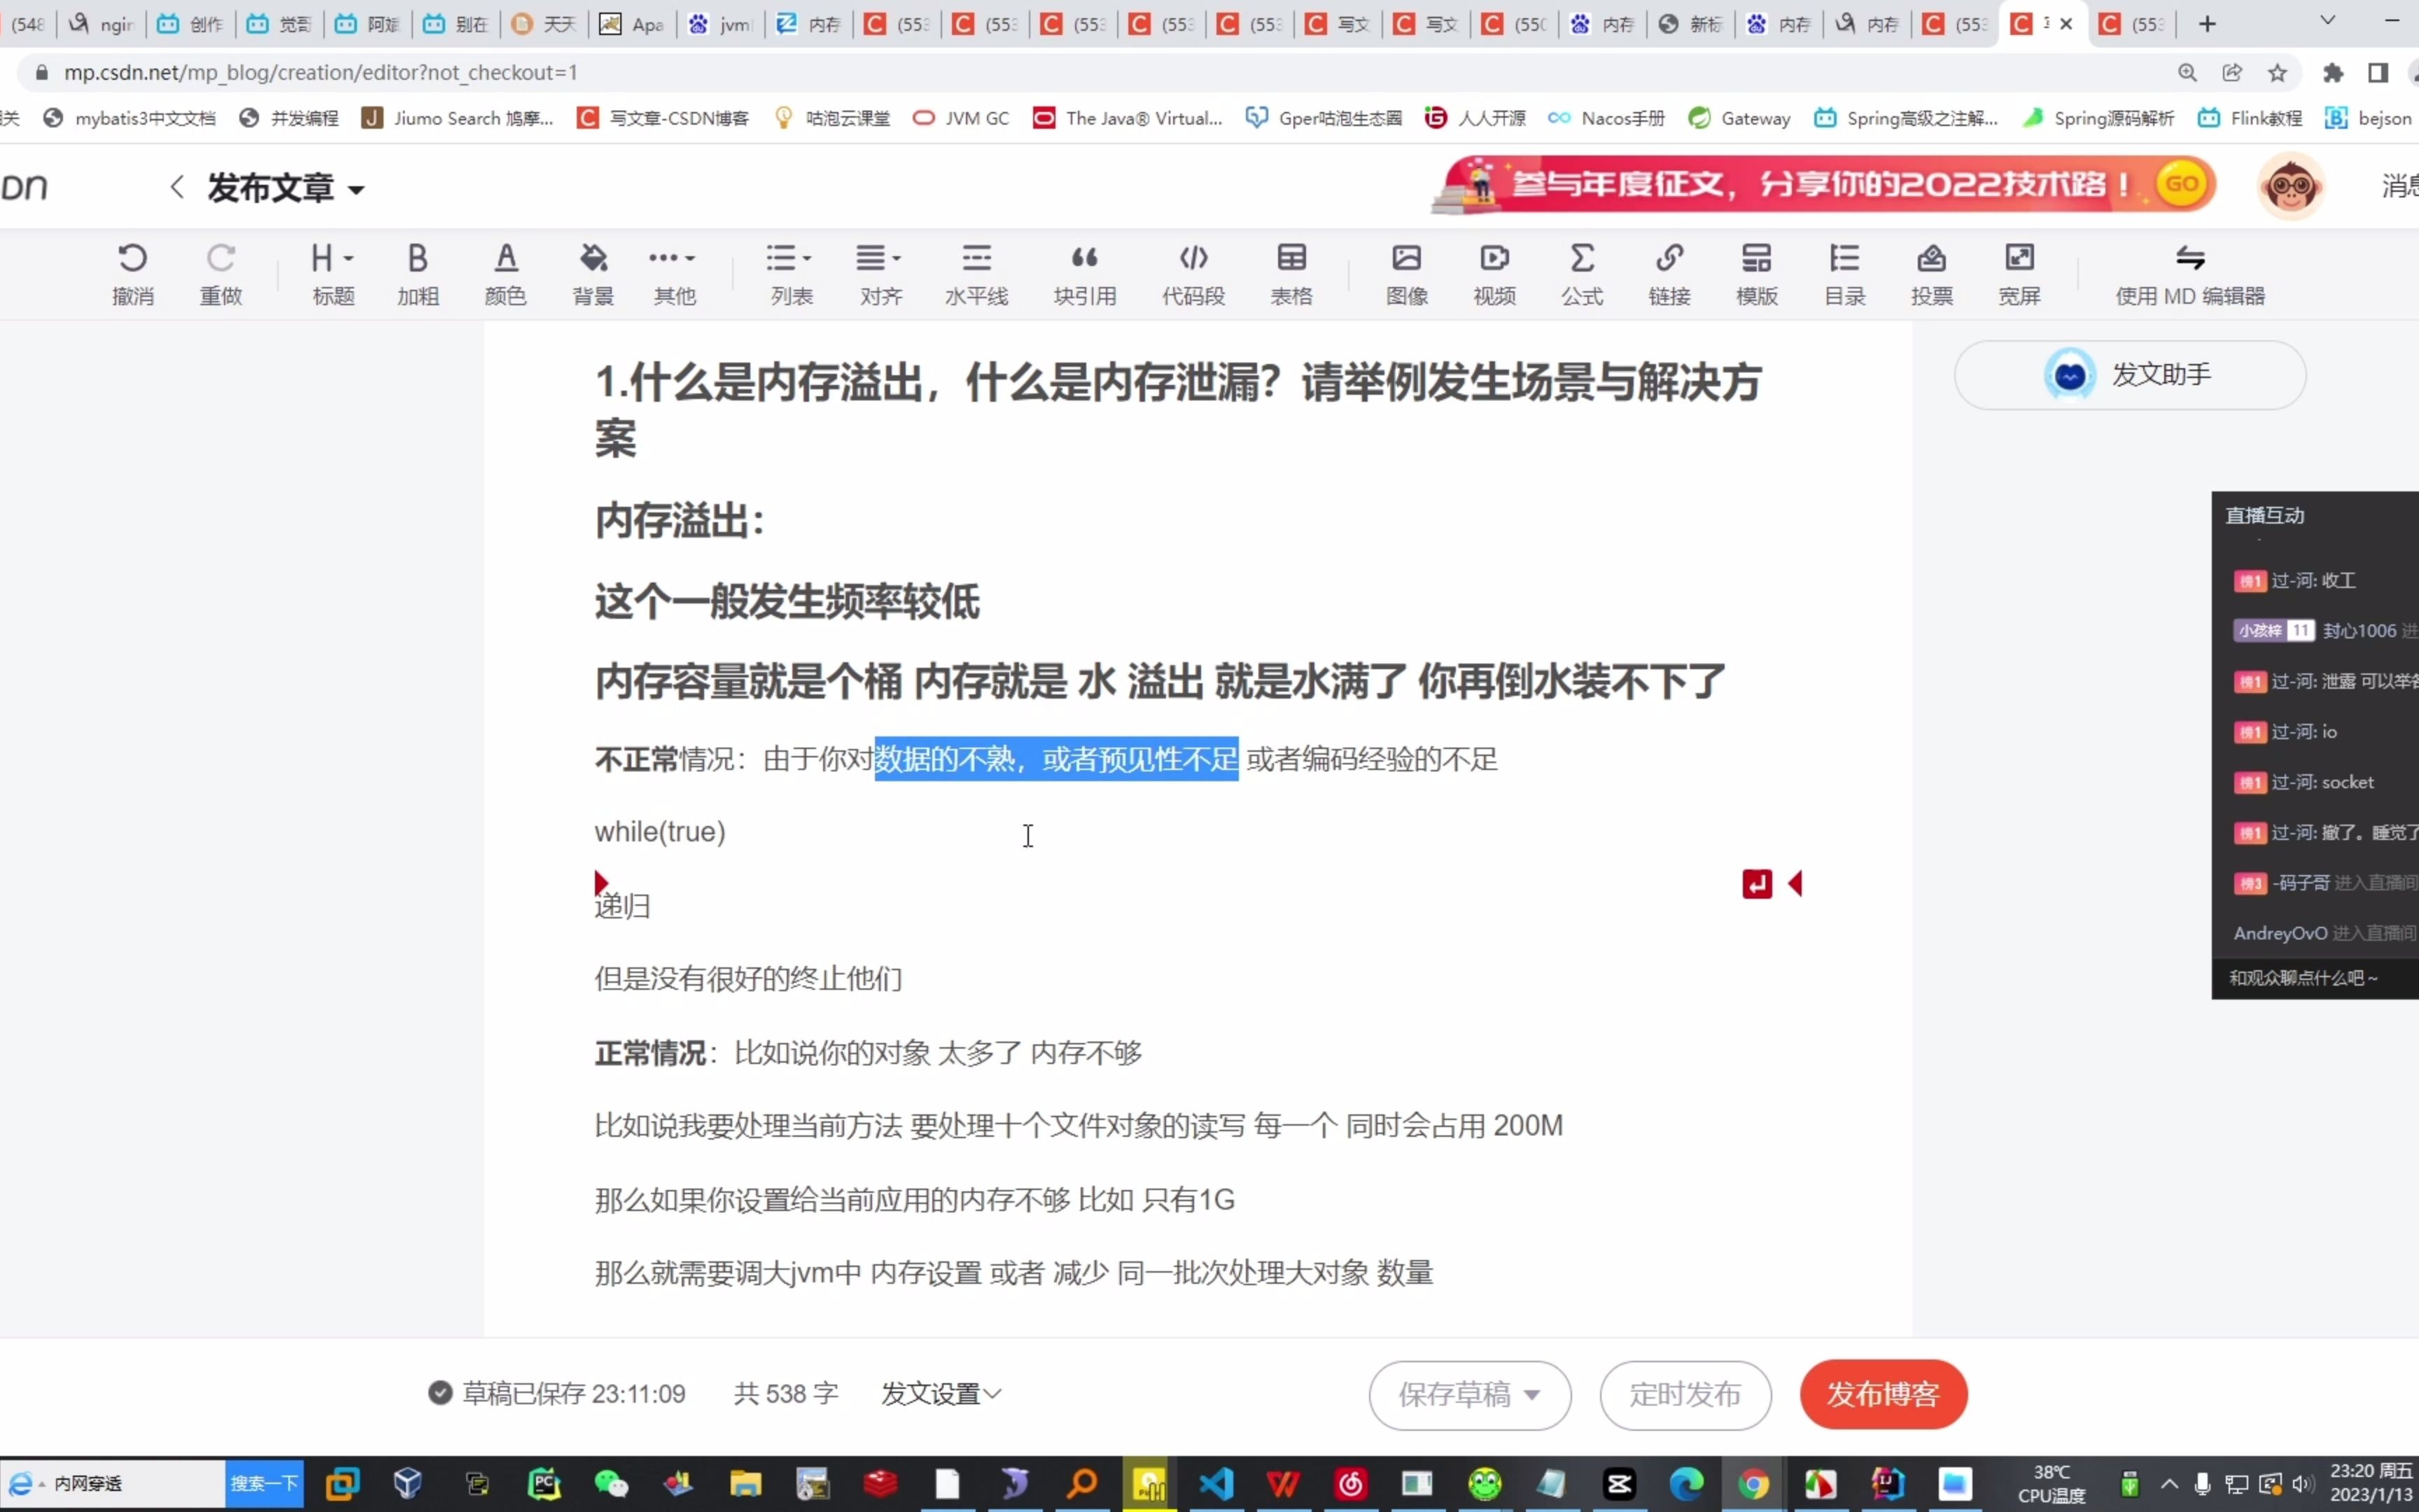
Task: Open Visual Studio Code from the taskbar
Action: point(1216,1484)
